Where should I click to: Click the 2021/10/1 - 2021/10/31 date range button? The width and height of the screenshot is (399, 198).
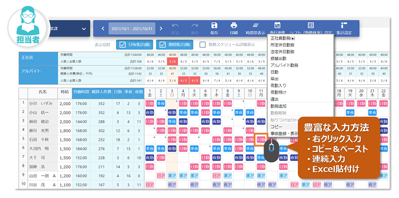[132, 28]
